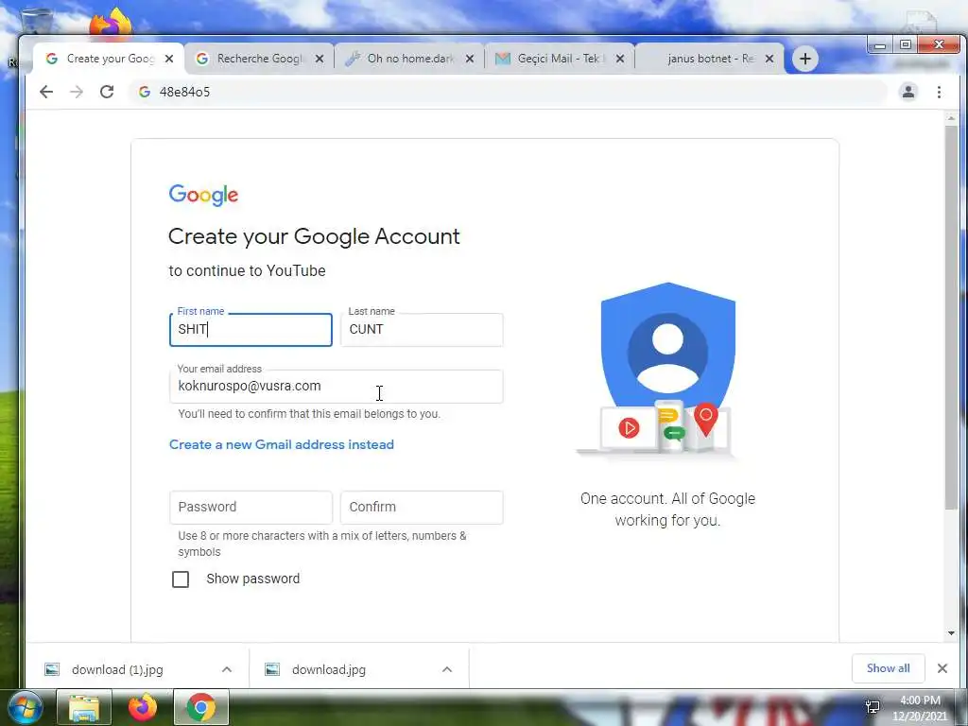Open Firefox from the taskbar

pos(143,707)
